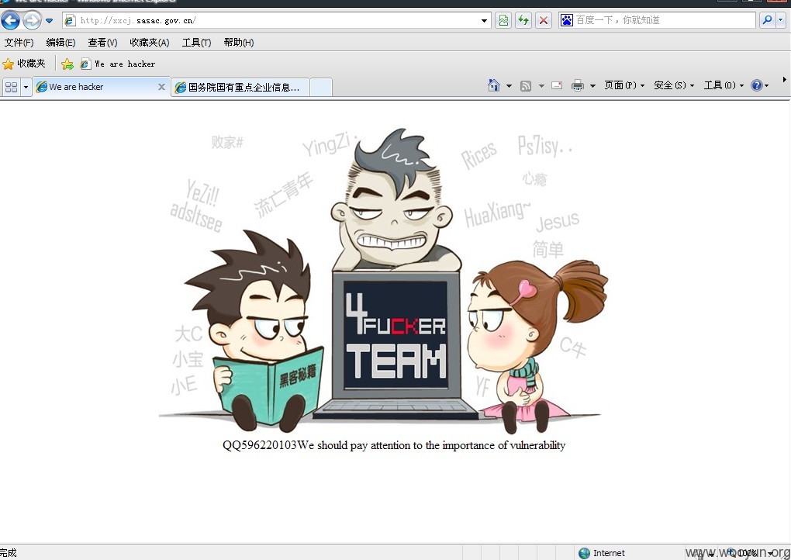791x560 pixels.
Task: Click the blank New Tab button
Action: (321, 88)
